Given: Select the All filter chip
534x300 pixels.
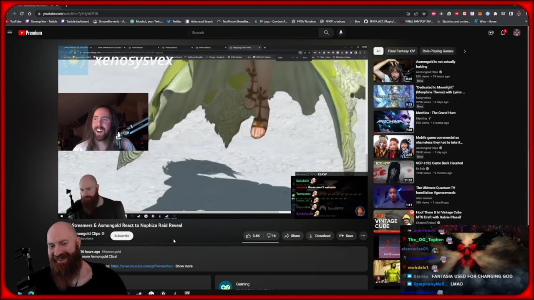Looking at the screenshot, I should click(x=378, y=51).
